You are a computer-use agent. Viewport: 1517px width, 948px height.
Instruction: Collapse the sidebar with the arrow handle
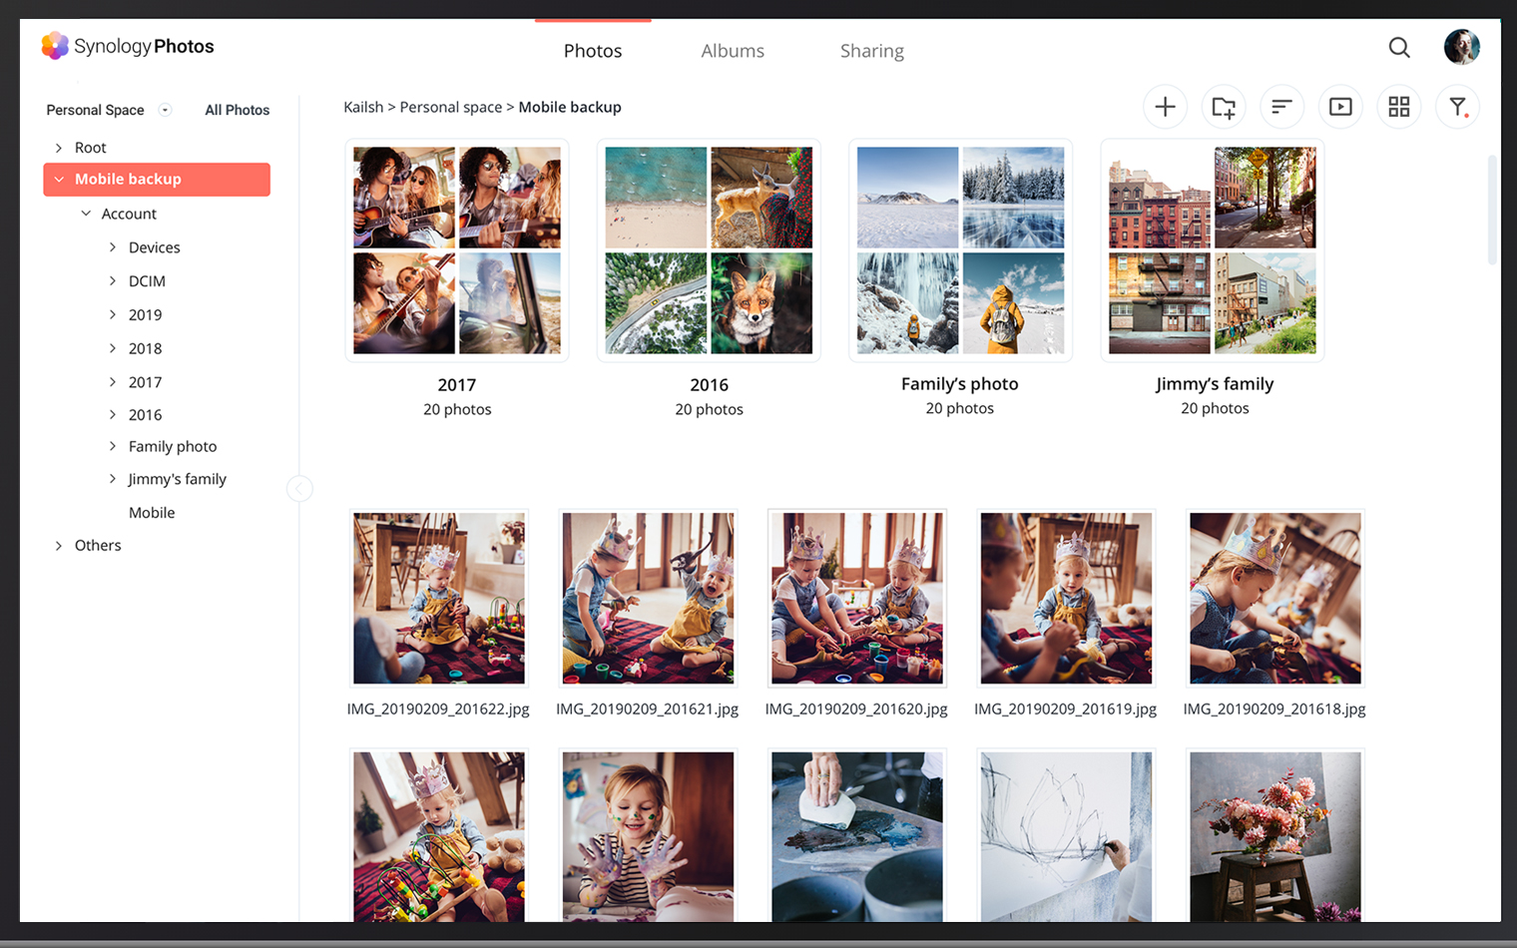(299, 488)
